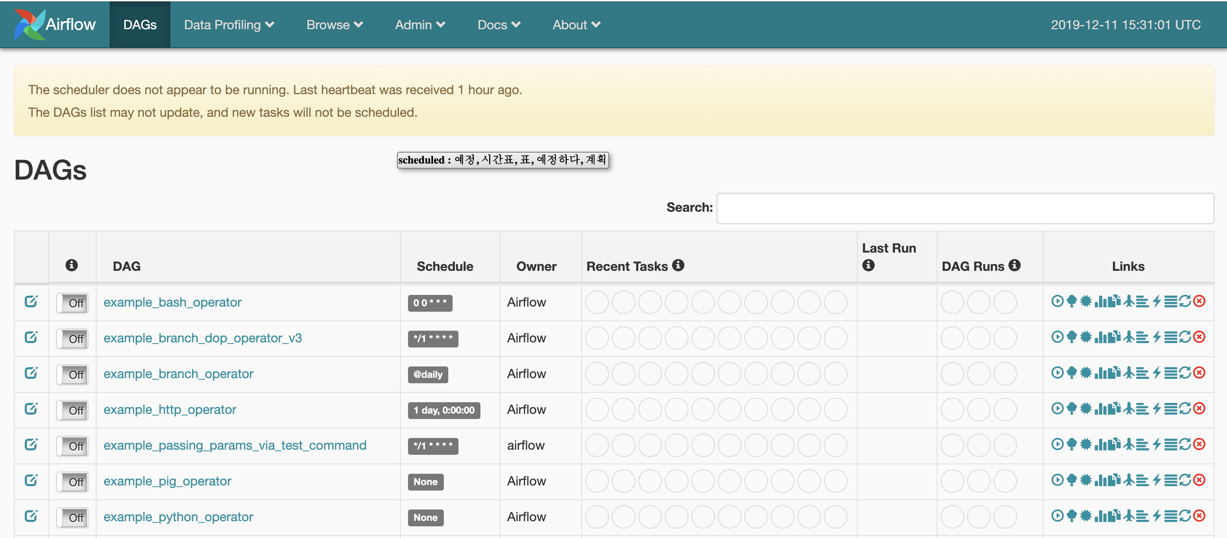Image resolution: width=1227 pixels, height=538 pixels.
Task: Open Code View lightning icon for example_branch_operator
Action: (x=1156, y=372)
